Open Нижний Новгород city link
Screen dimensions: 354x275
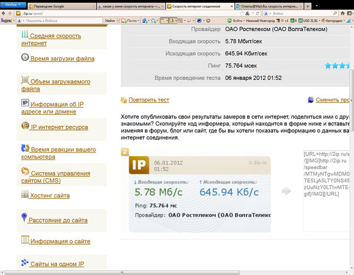pyautogui.click(x=260, y=21)
